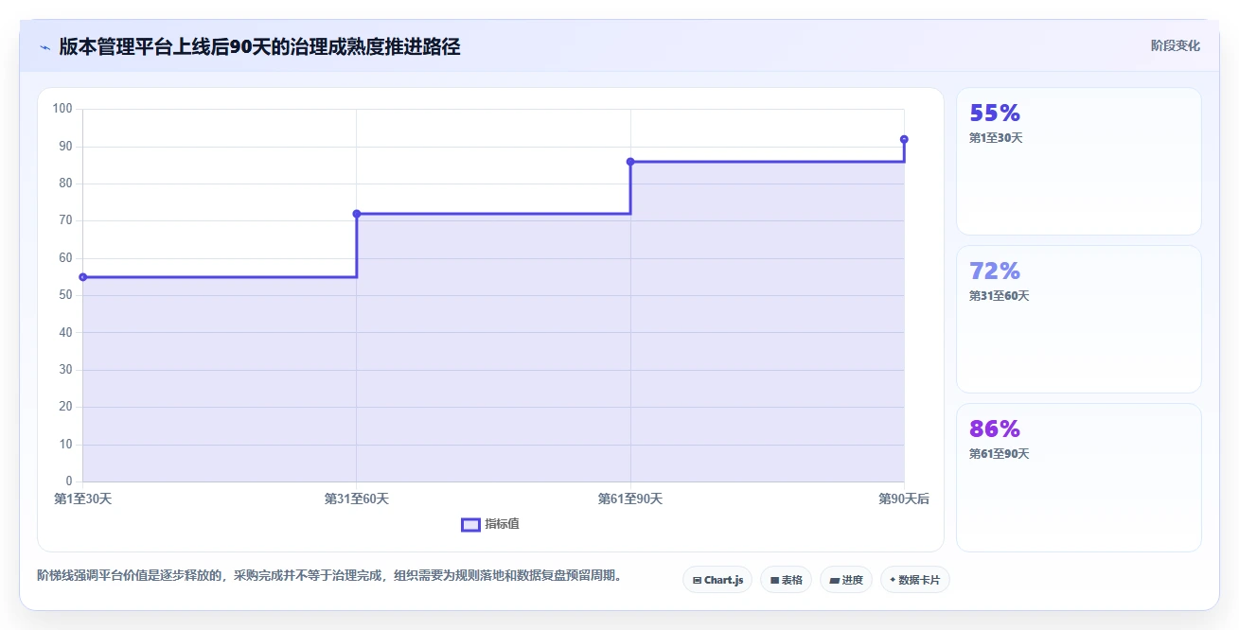Open the 86% 第61至90天 card
1239x630 pixels.
click(1079, 478)
